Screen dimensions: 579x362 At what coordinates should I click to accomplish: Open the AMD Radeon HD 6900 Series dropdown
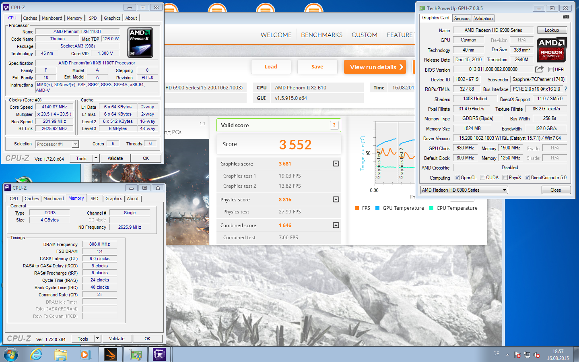pos(464,190)
